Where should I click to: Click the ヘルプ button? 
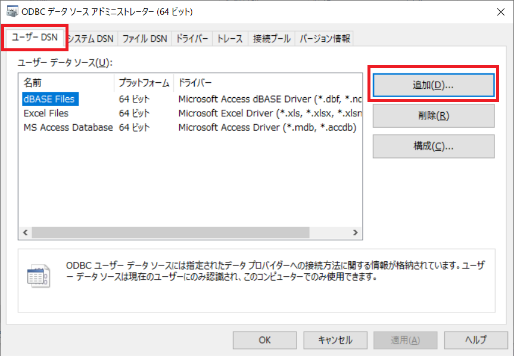point(476,340)
